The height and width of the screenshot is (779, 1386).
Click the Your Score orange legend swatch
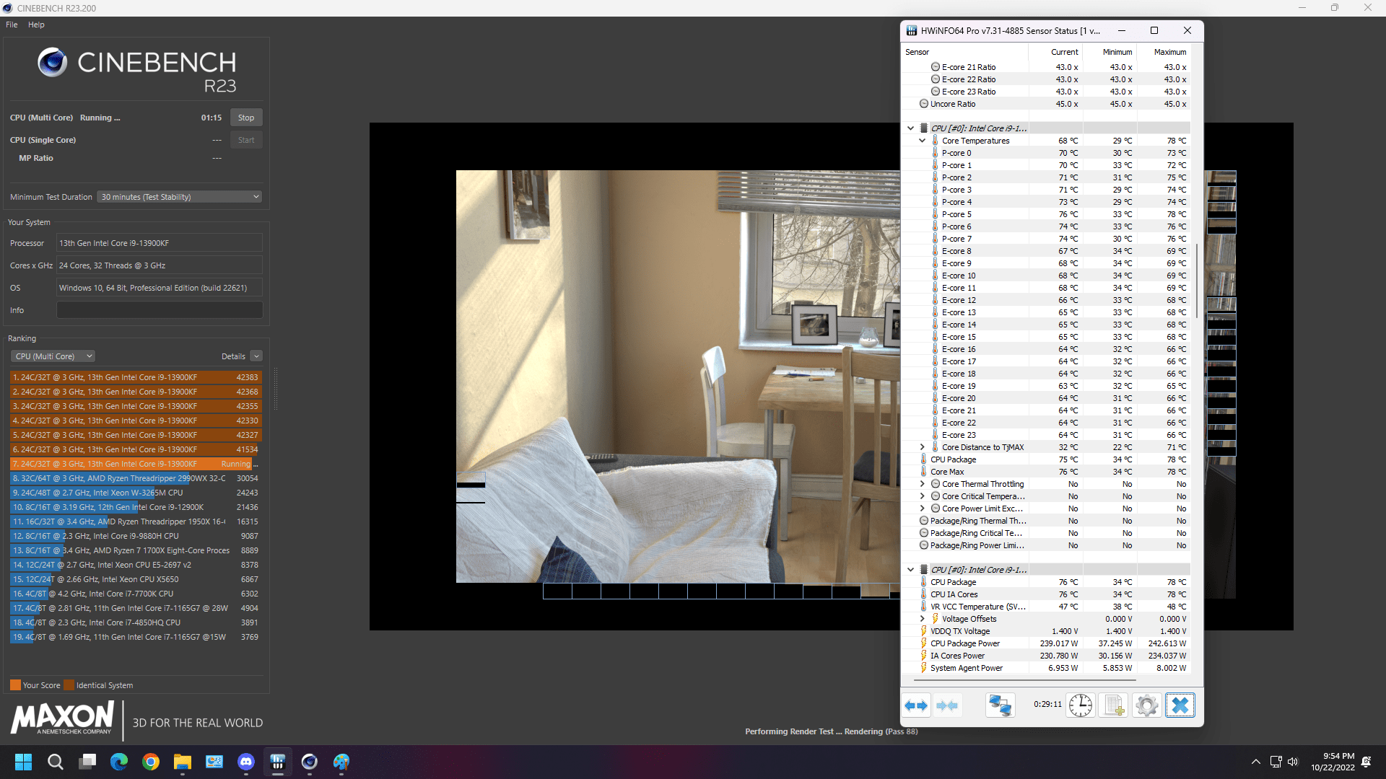coord(15,685)
